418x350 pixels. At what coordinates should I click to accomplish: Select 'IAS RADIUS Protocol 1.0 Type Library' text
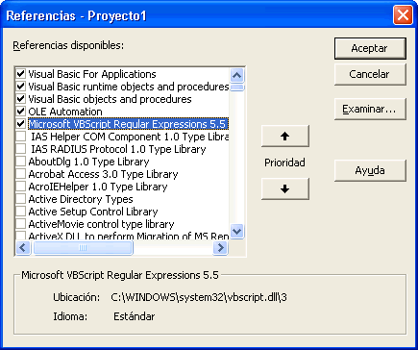pyautogui.click(x=118, y=149)
